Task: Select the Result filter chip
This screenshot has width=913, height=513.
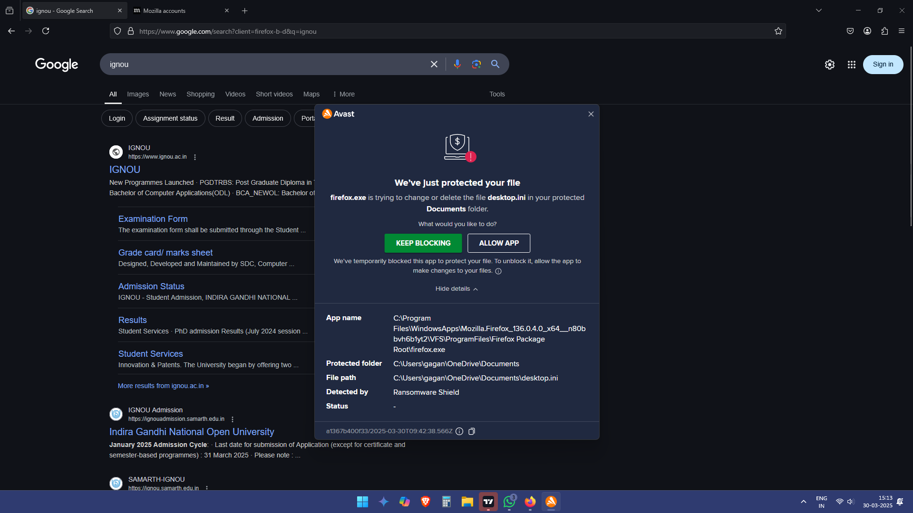Action: click(x=225, y=118)
